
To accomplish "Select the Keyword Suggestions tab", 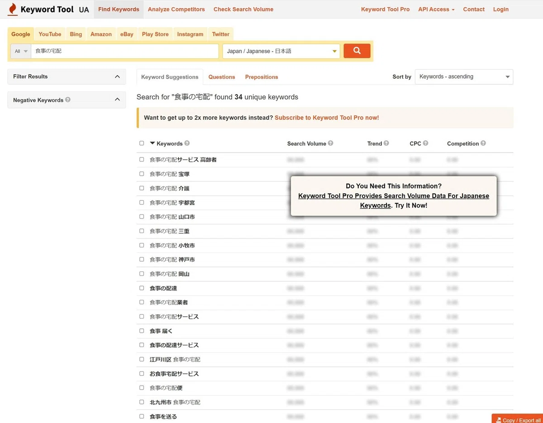I will click(x=170, y=77).
